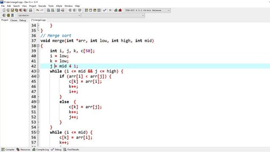
Task: Click the 'c[k] = arr[j];' statement
Action: point(85,107)
